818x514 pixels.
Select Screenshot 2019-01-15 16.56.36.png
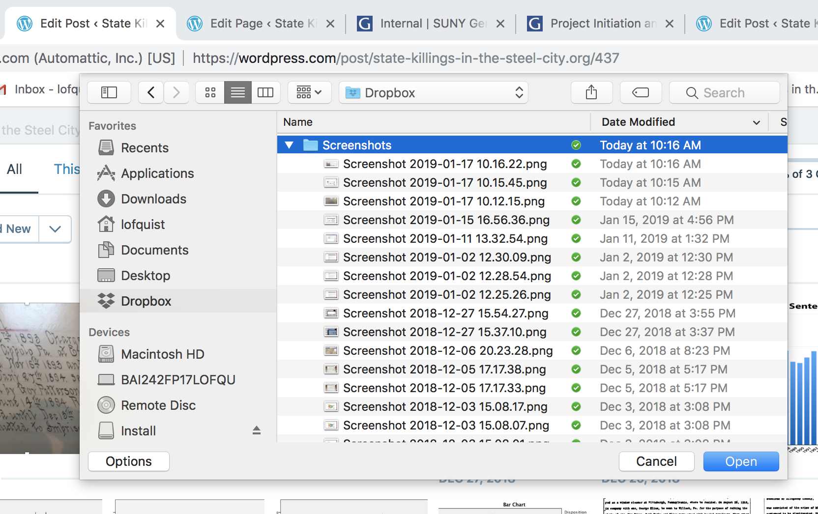[x=446, y=220]
